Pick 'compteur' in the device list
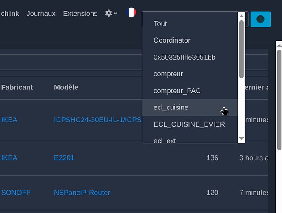The image size is (282, 213). coord(168,74)
